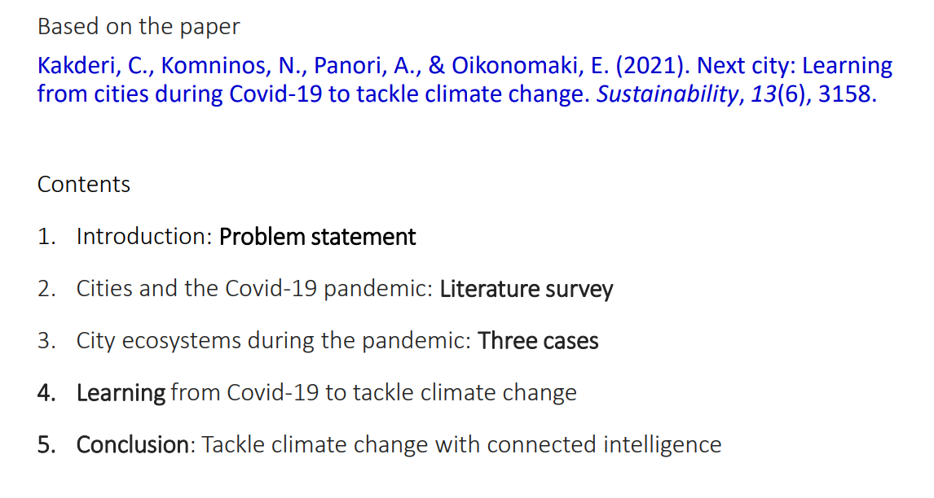Click 'Tackle climate change with connected intelligence'

click(x=461, y=445)
